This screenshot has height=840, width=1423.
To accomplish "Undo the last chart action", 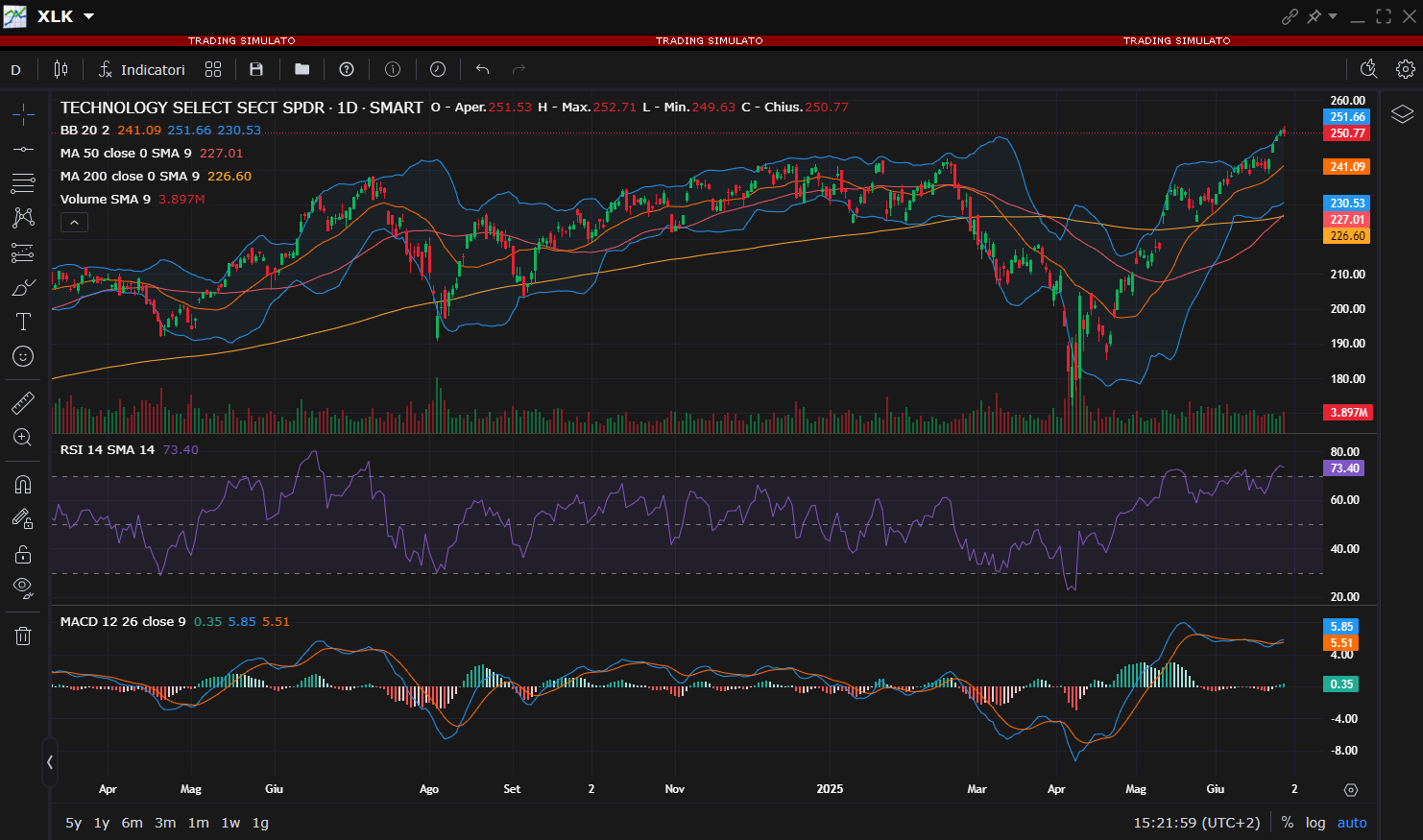I will click(483, 69).
